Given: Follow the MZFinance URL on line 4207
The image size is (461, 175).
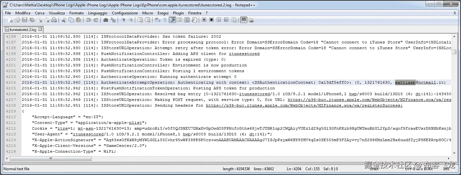Looking at the screenshot, I should 369,100.
